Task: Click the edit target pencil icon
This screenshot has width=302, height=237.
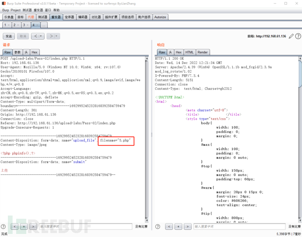Action: click(x=291, y=36)
